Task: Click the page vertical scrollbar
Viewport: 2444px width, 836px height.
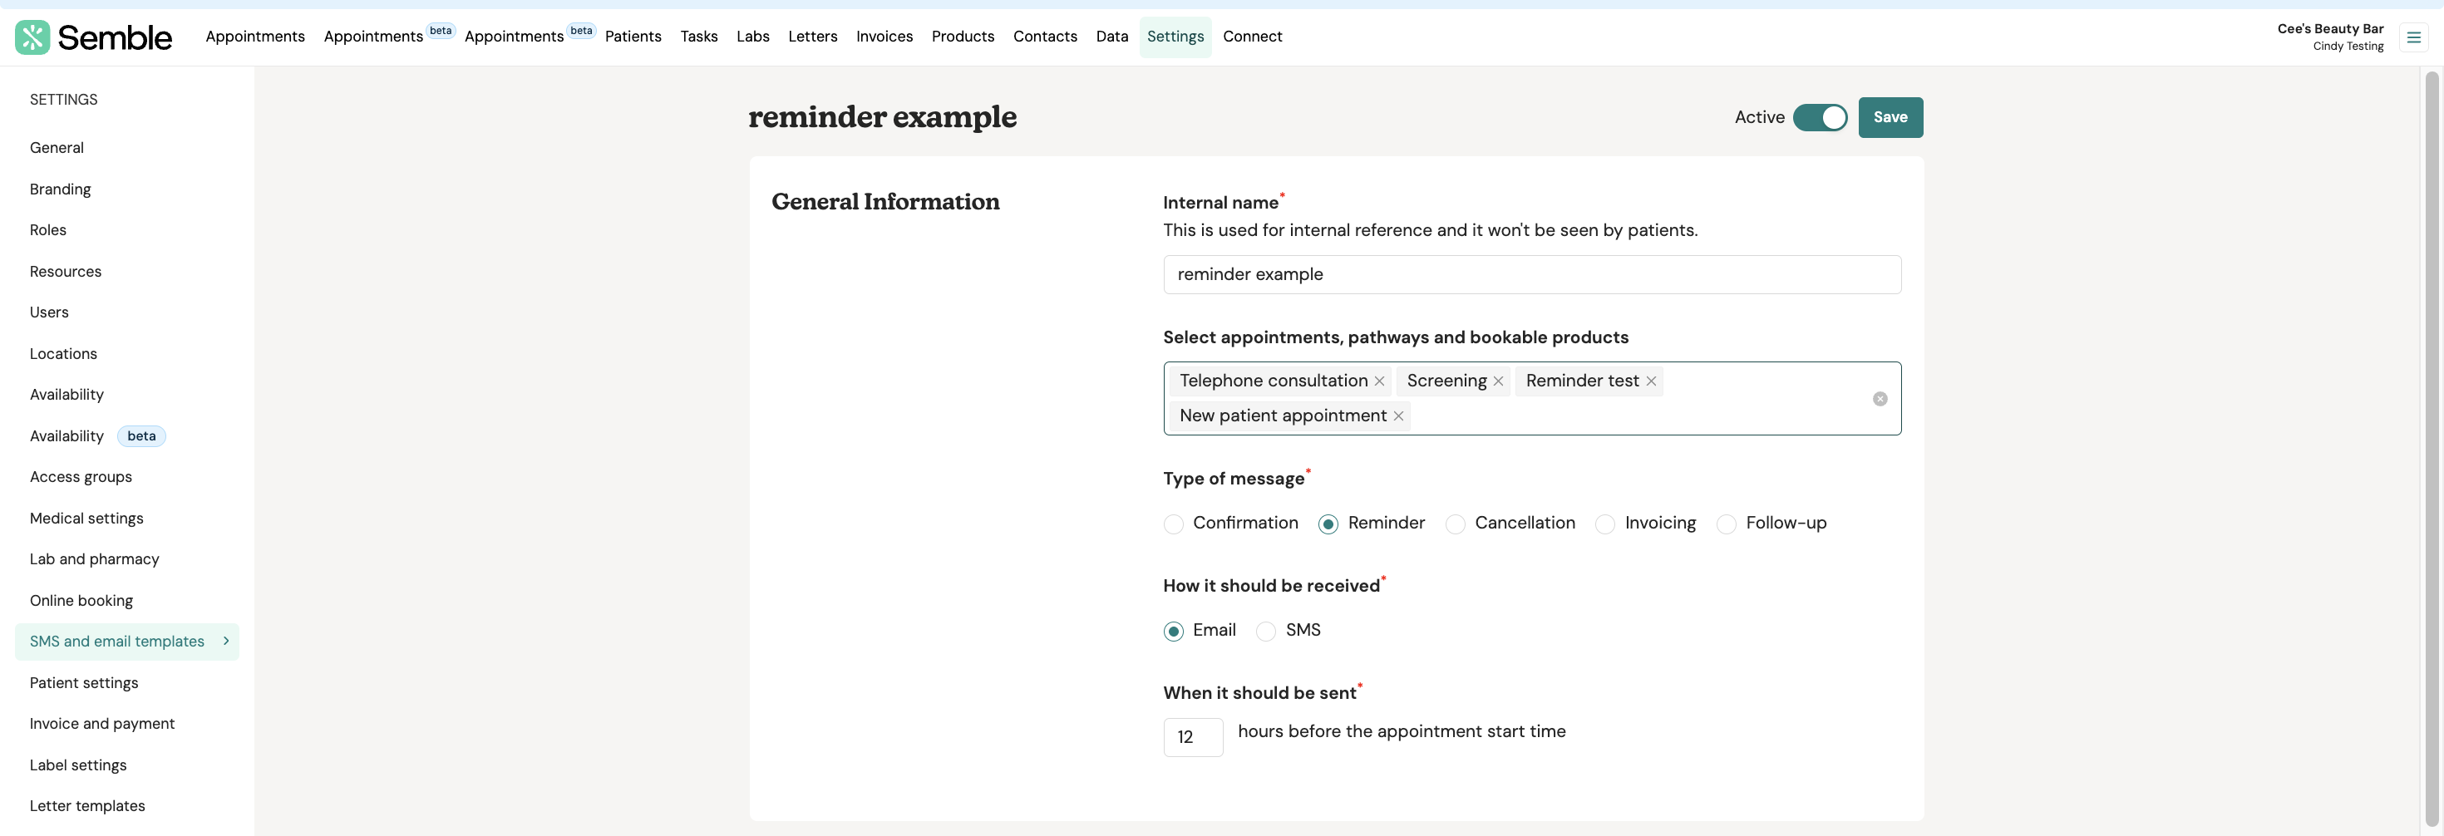Action: [x=2432, y=448]
